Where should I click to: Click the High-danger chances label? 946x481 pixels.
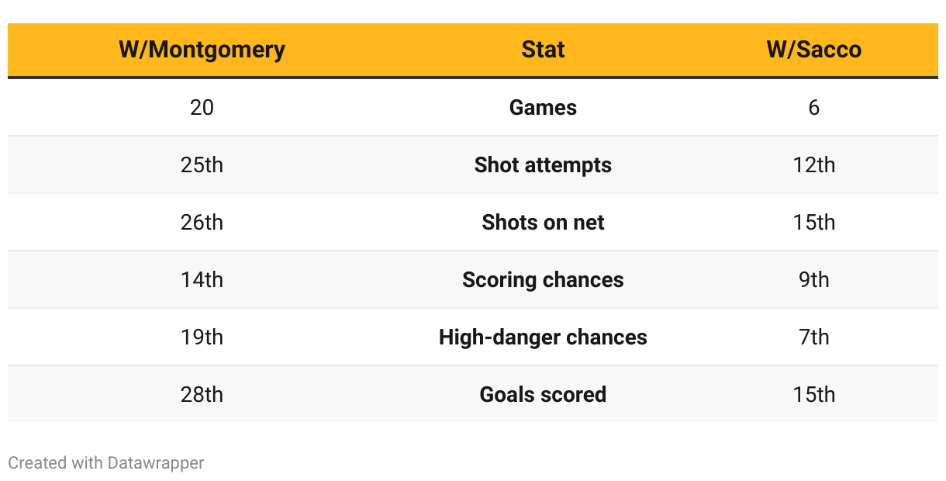pos(543,337)
